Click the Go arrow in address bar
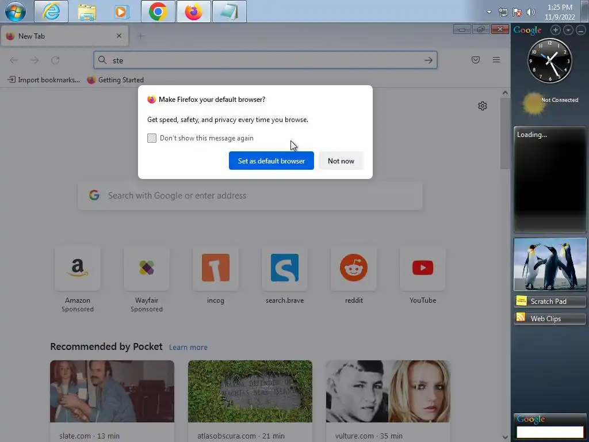 point(428,60)
